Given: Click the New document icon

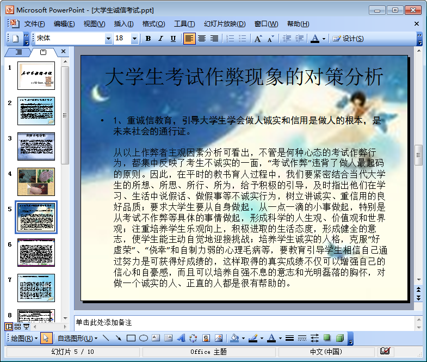Looking at the screenshot, I should (16, 39).
